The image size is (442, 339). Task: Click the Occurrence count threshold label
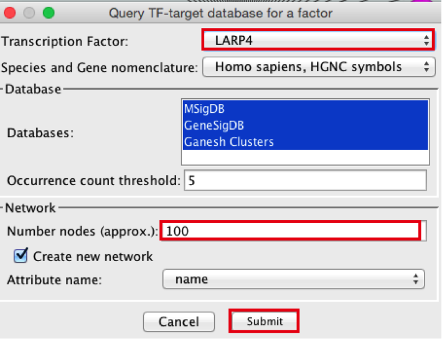click(93, 181)
